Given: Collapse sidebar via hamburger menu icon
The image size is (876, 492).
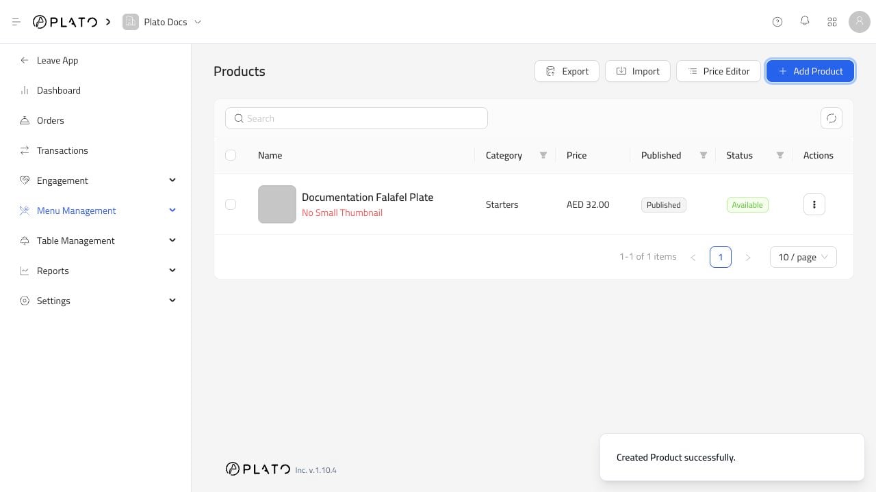Looking at the screenshot, I should (16, 22).
